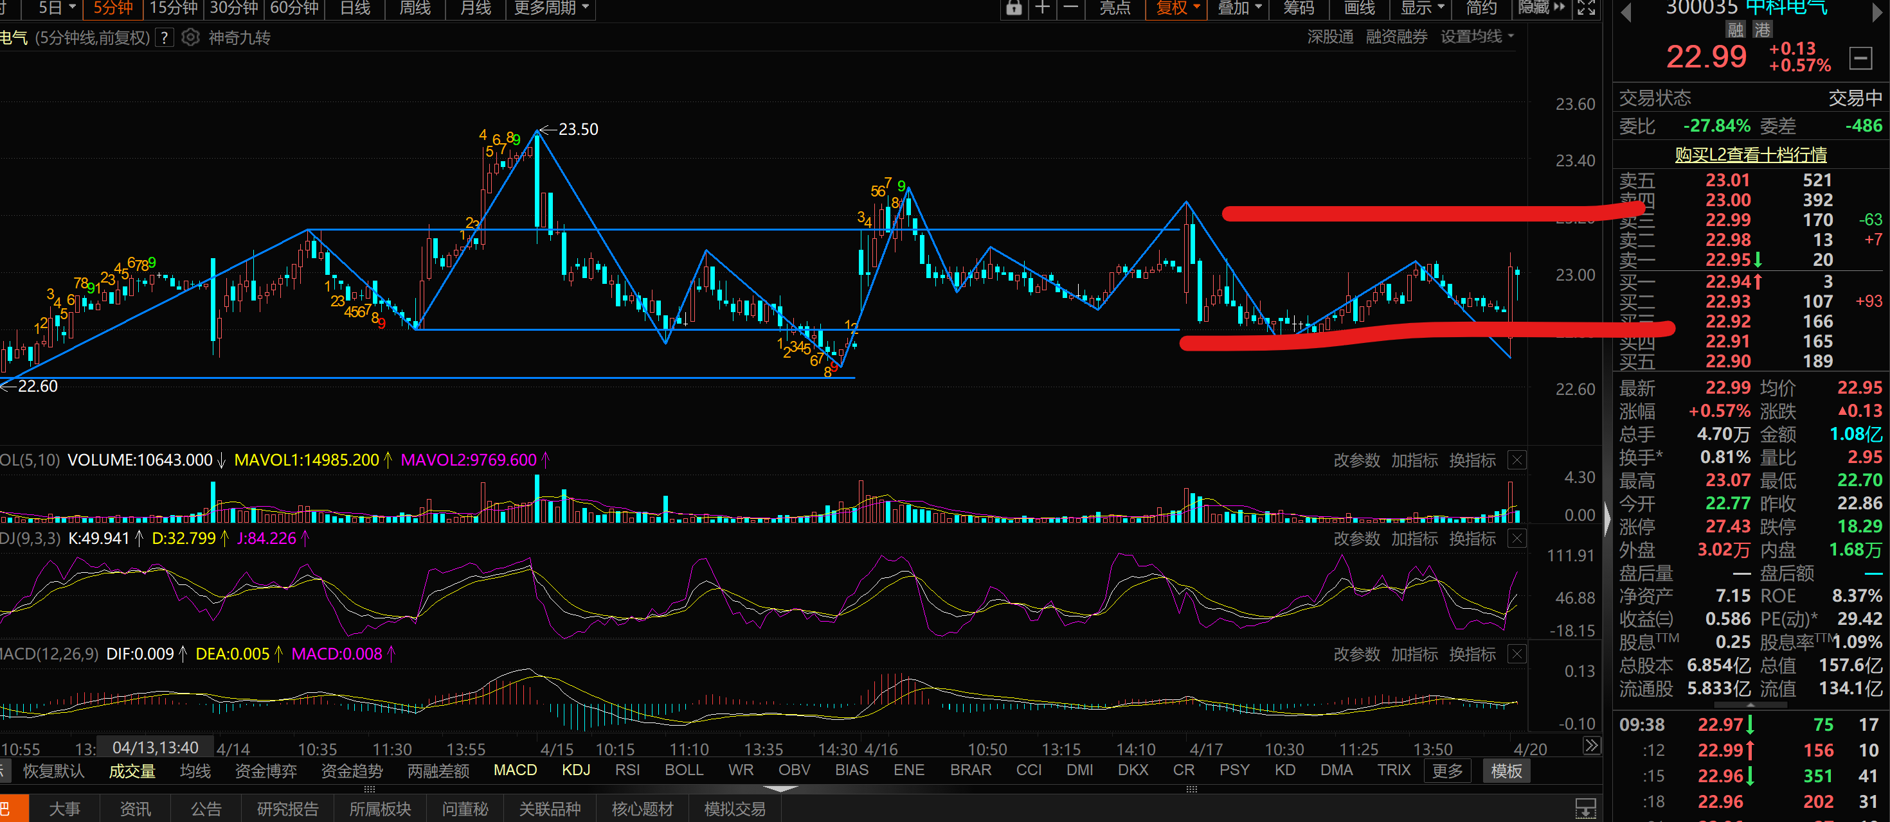Image resolution: width=1890 pixels, height=822 pixels.
Task: Open the 5日 period dropdown
Action: (57, 8)
